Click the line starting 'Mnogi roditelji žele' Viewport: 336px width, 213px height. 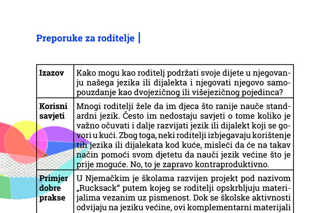click(184, 106)
